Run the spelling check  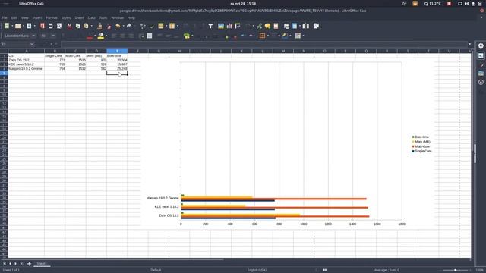[152, 26]
